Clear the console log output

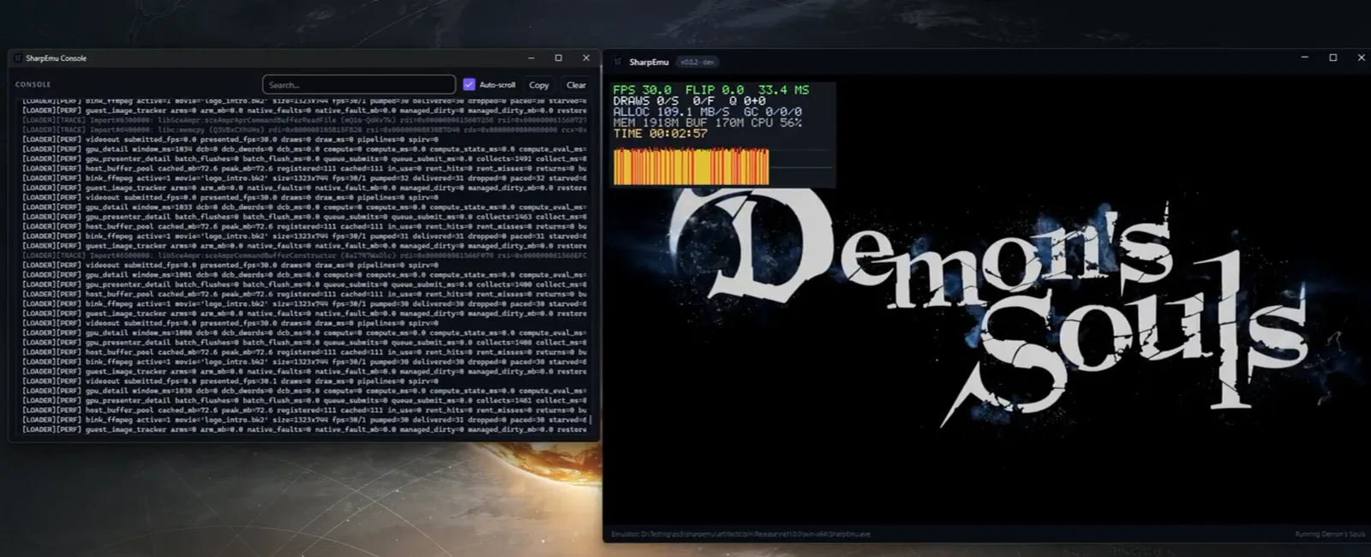point(576,85)
